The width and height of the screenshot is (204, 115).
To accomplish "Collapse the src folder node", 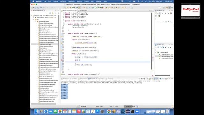I will pyautogui.click(x=33, y=19).
